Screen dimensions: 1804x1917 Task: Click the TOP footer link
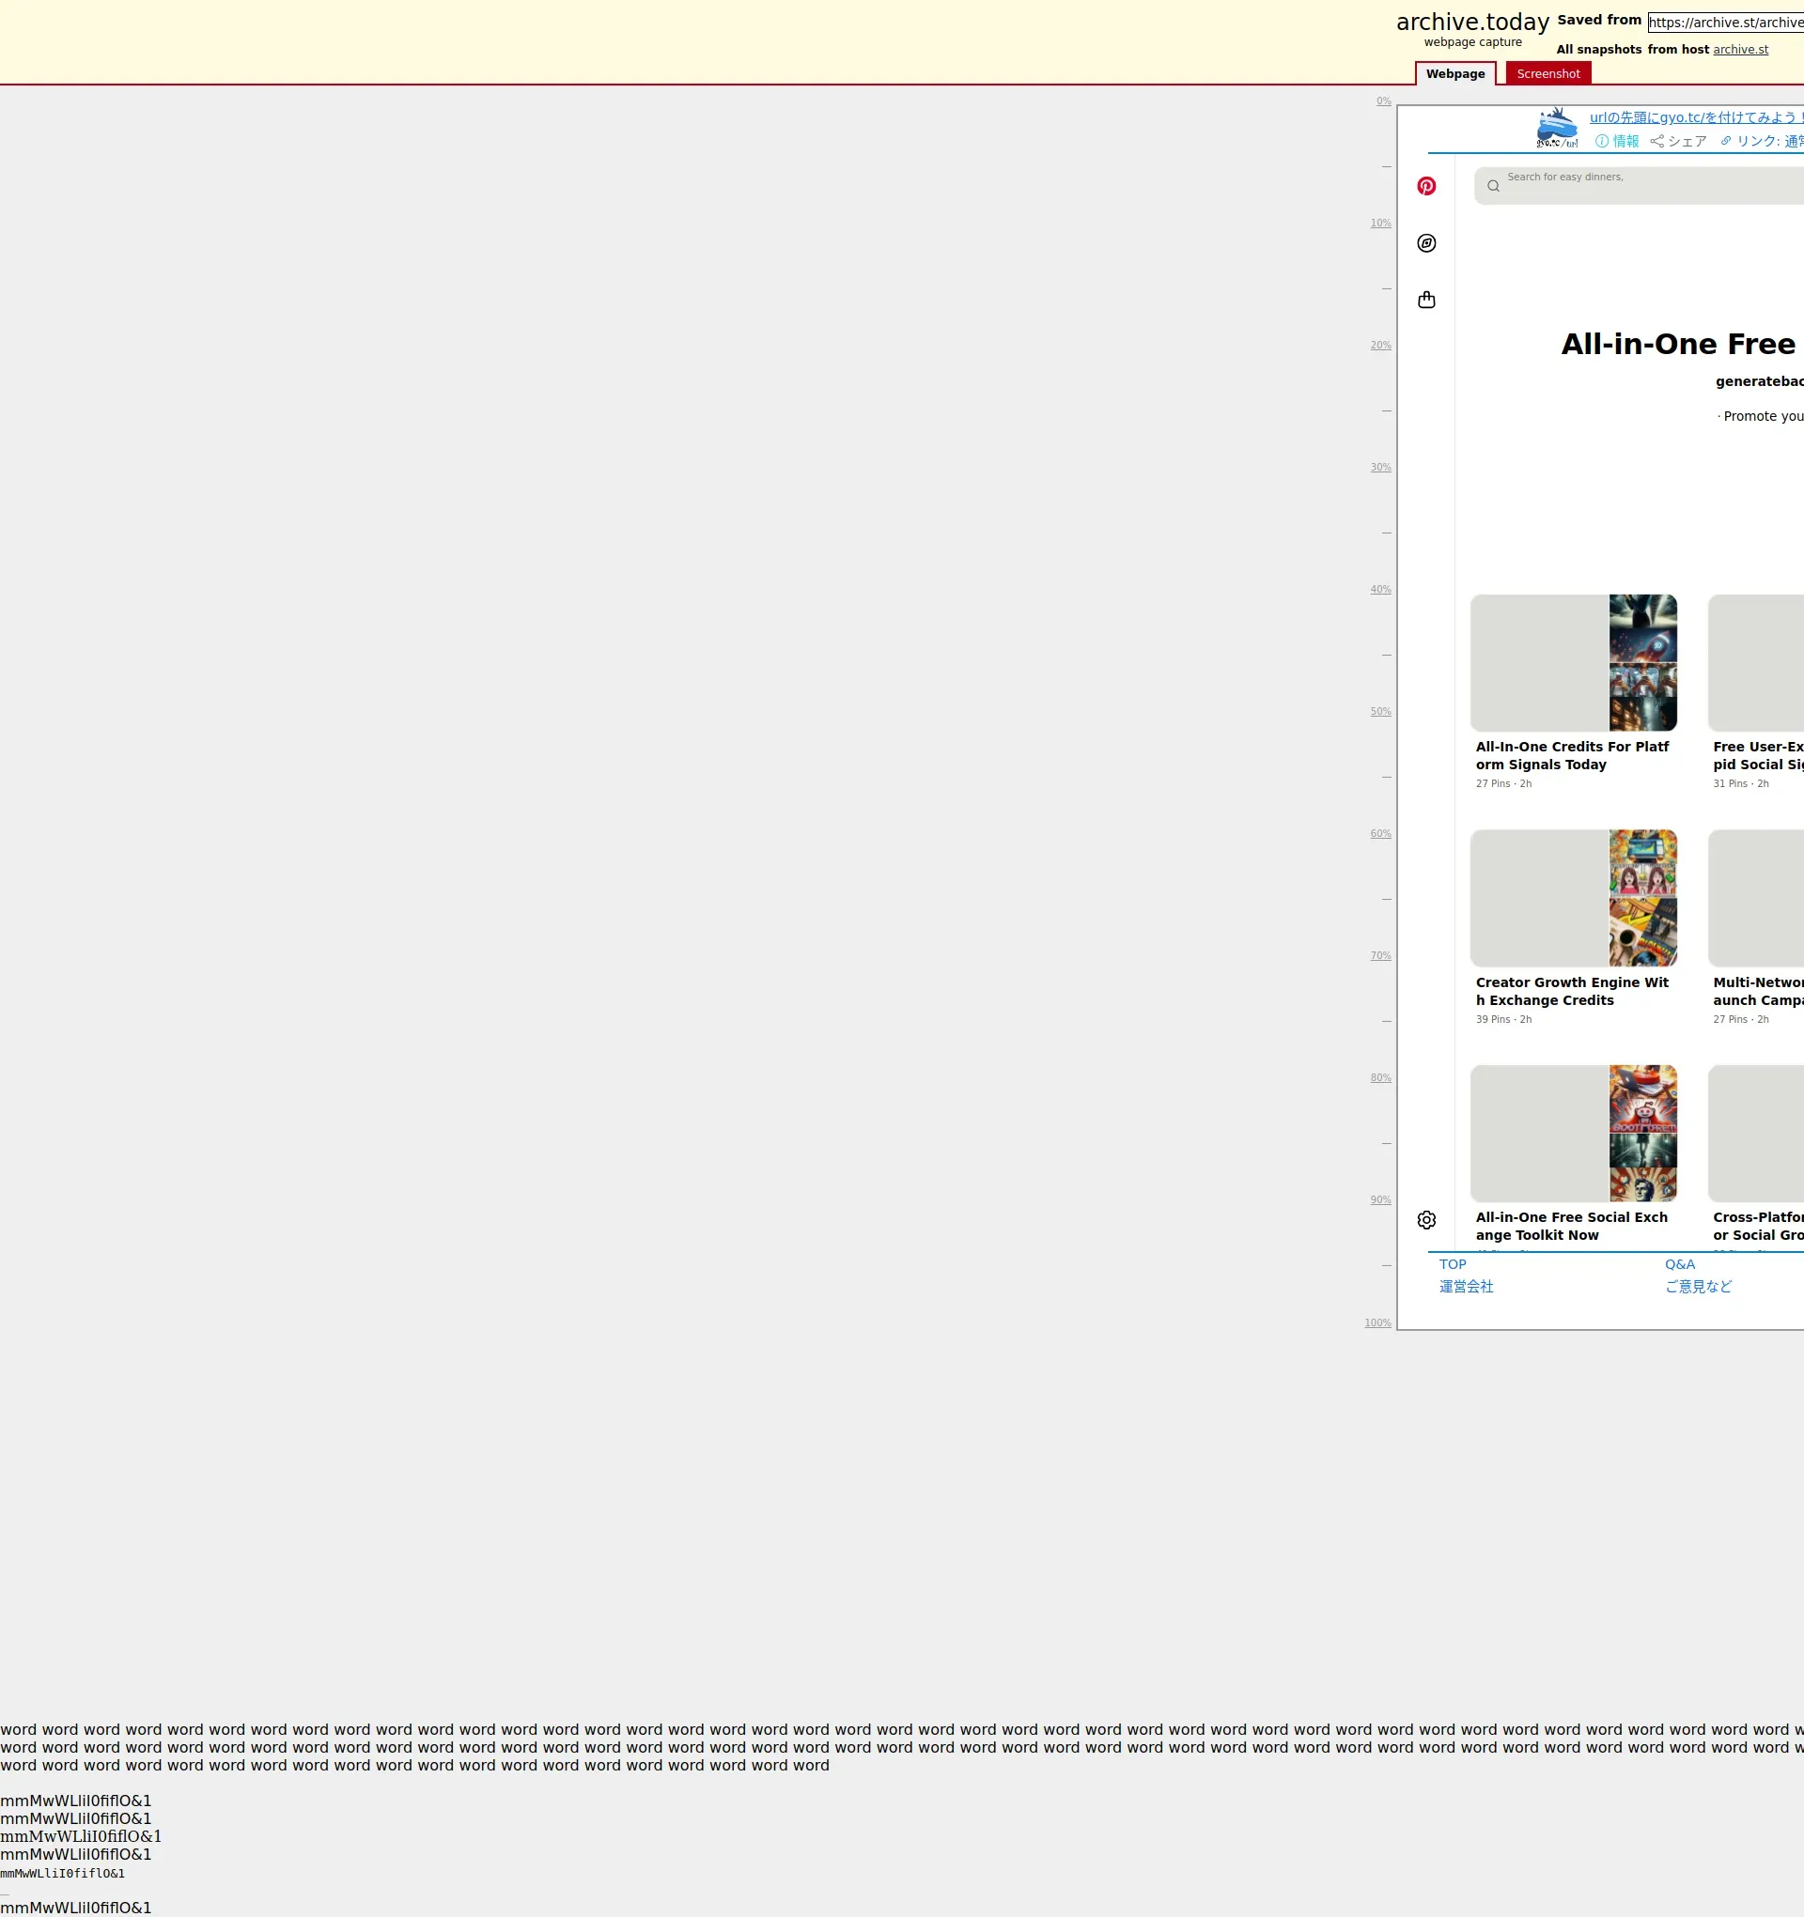click(x=1452, y=1264)
